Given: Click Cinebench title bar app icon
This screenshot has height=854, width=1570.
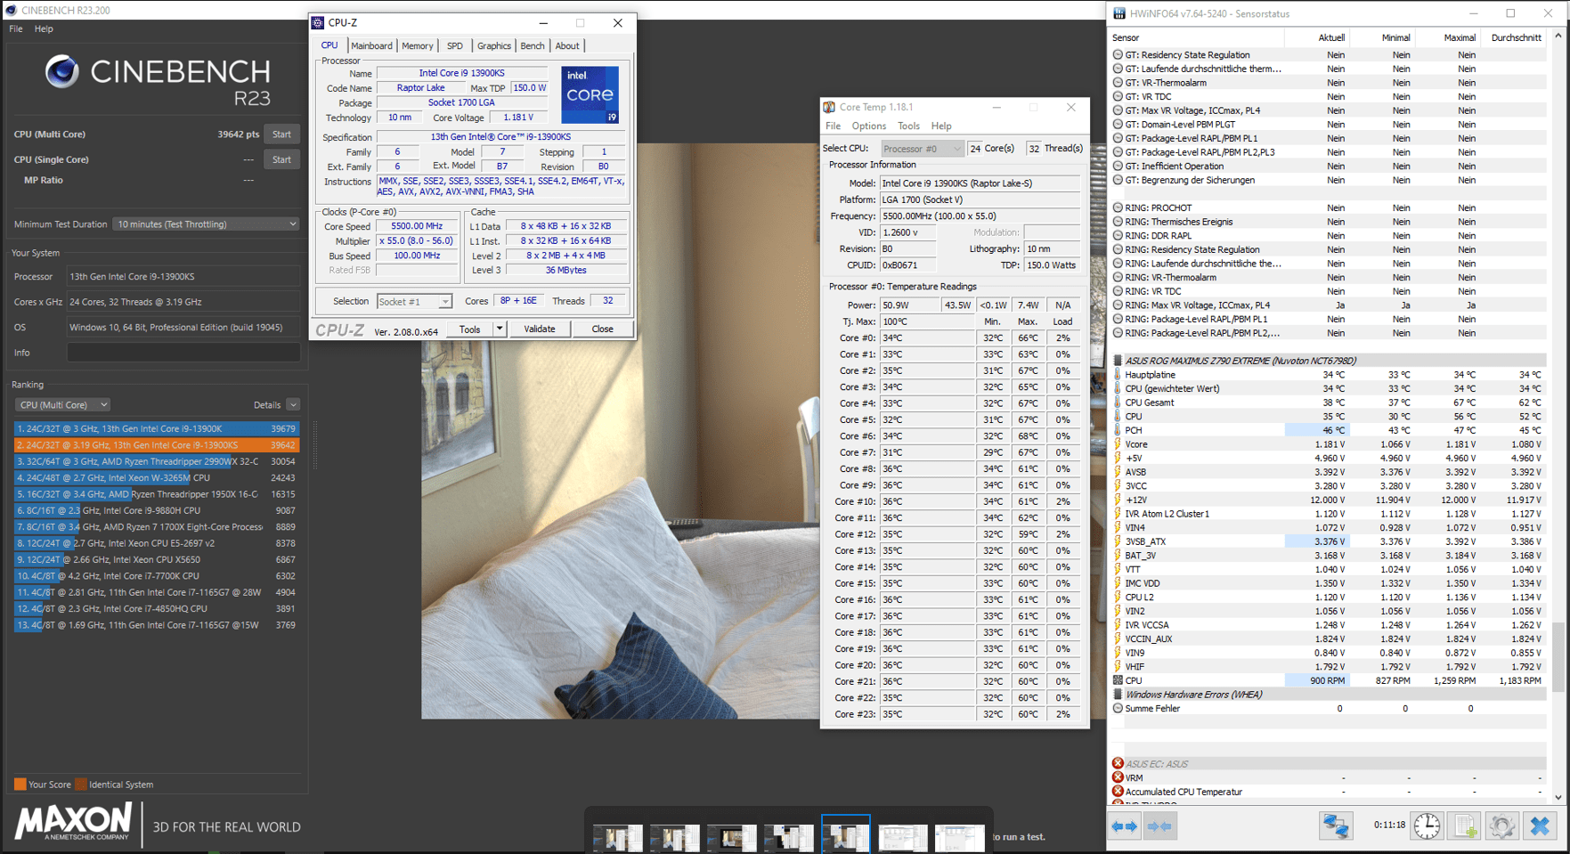Looking at the screenshot, I should [x=11, y=10].
